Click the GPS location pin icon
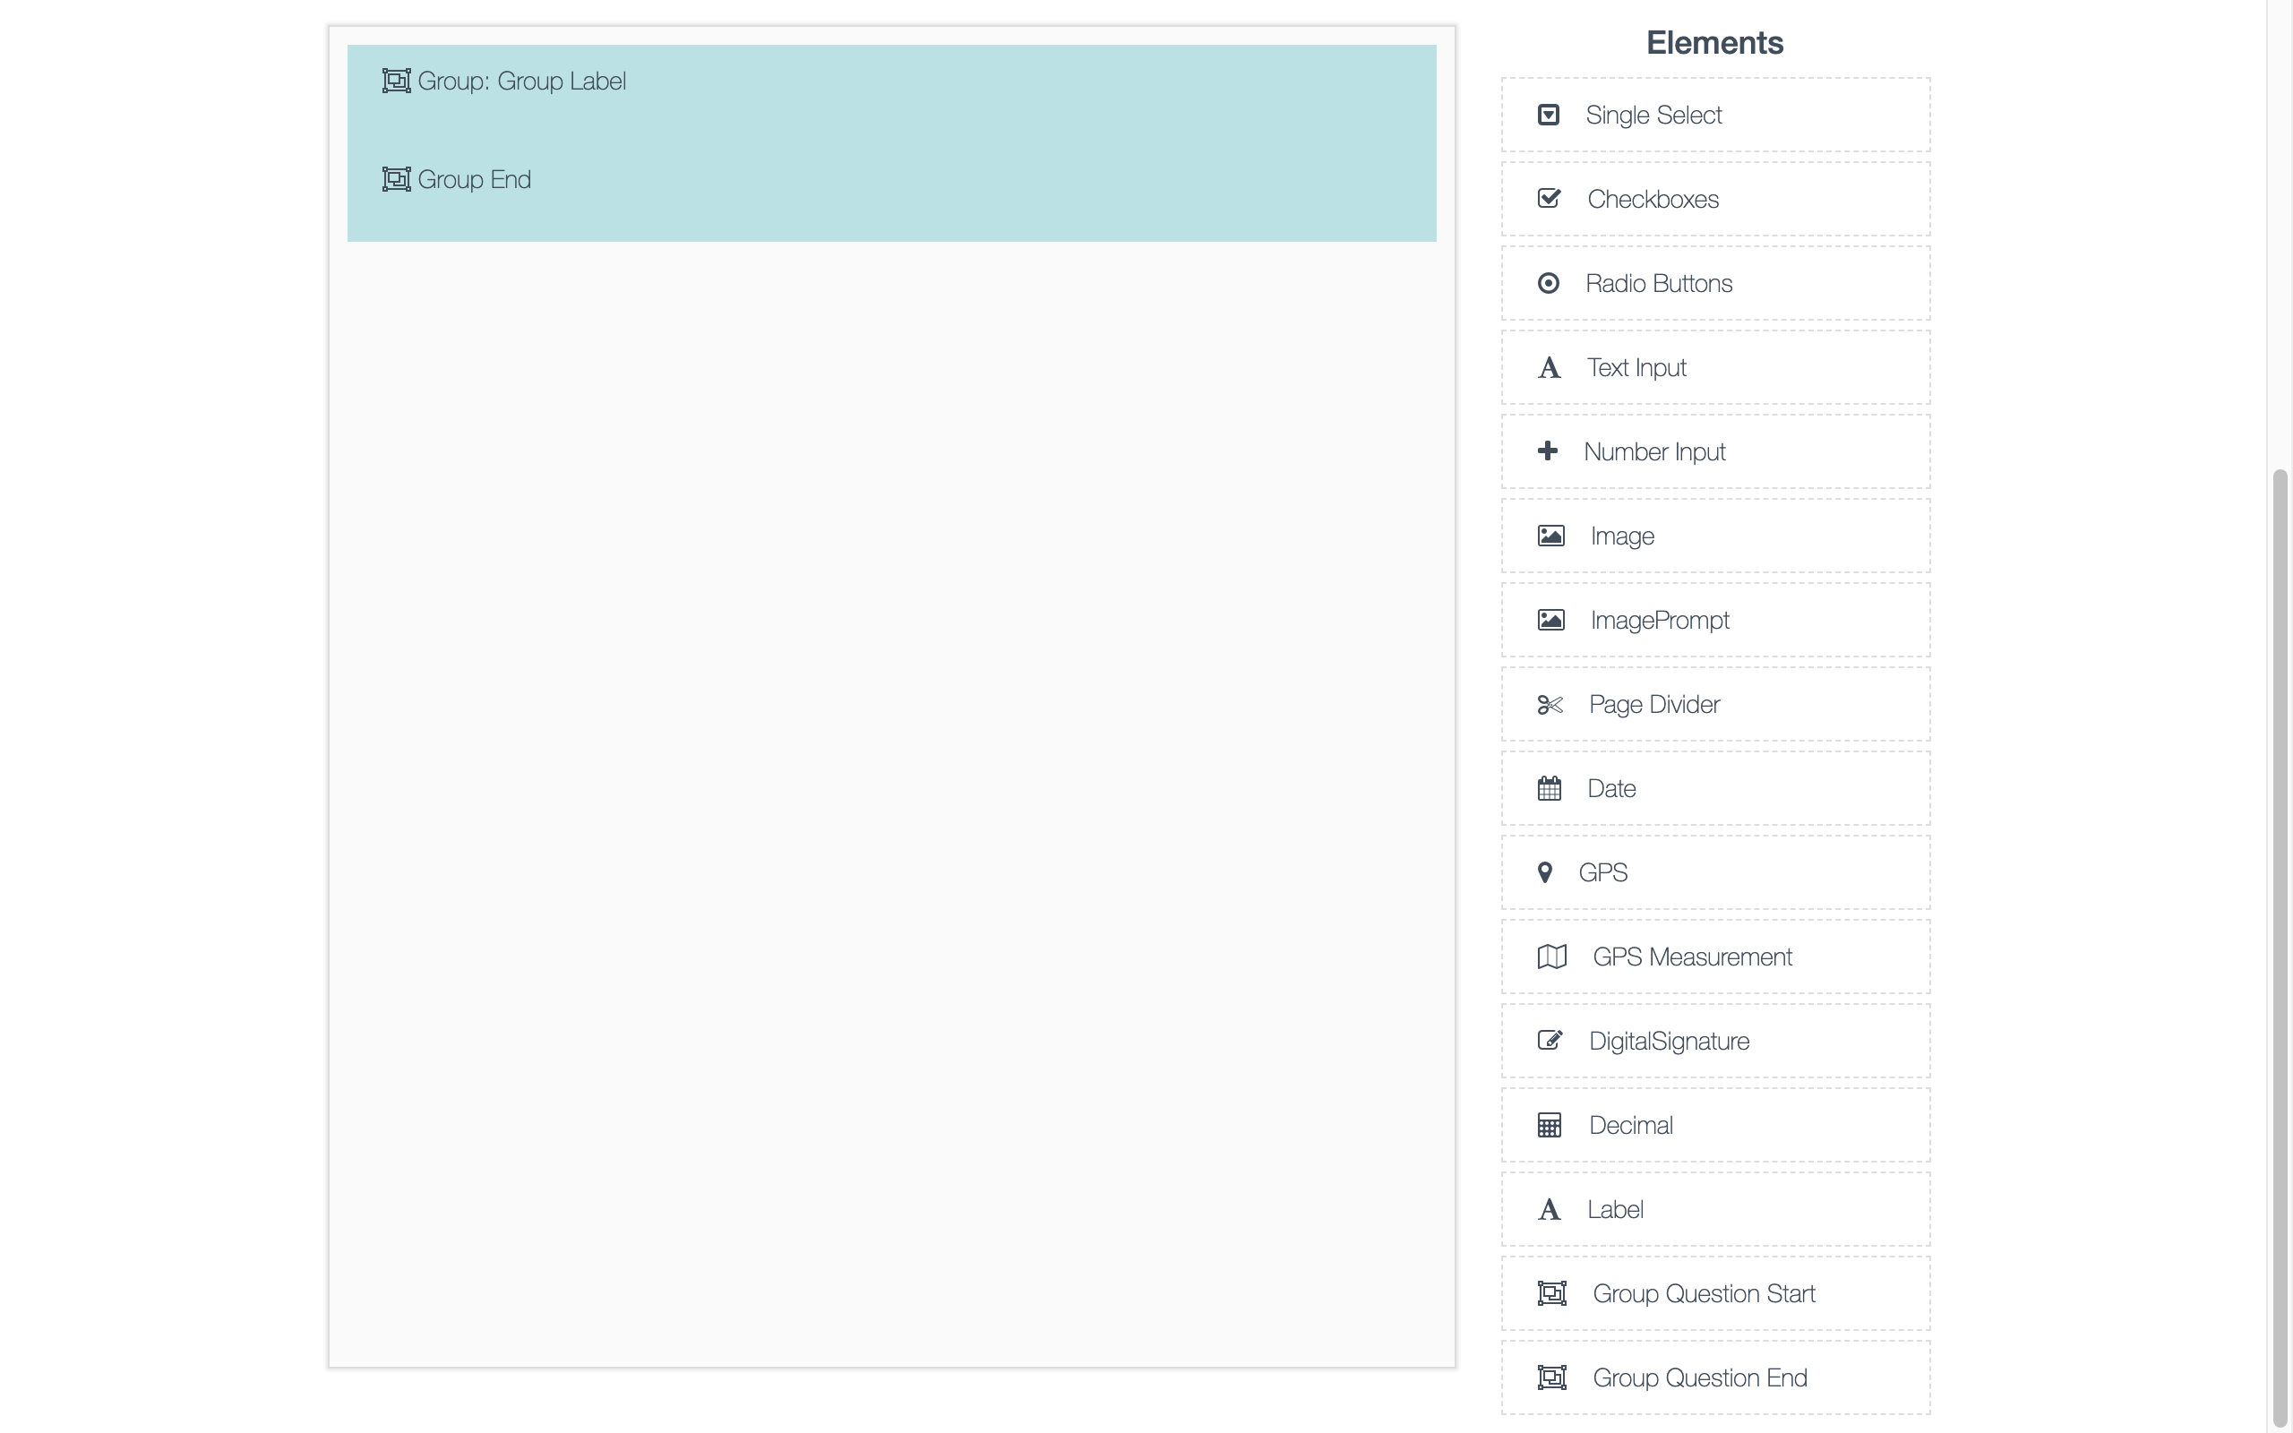The height and width of the screenshot is (1433, 2293). tap(1544, 873)
